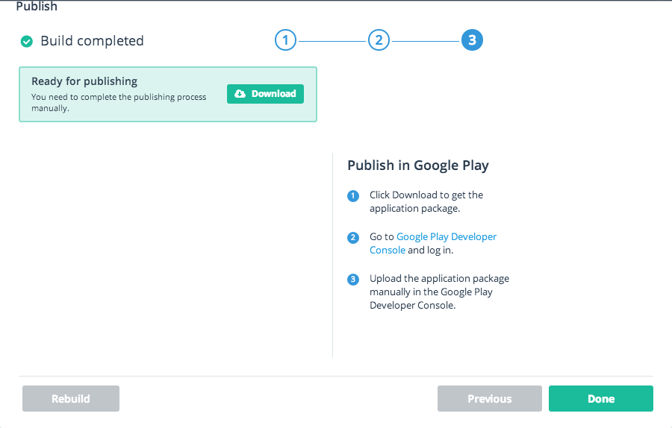Click the green Build completed checkmark icon

27,42
